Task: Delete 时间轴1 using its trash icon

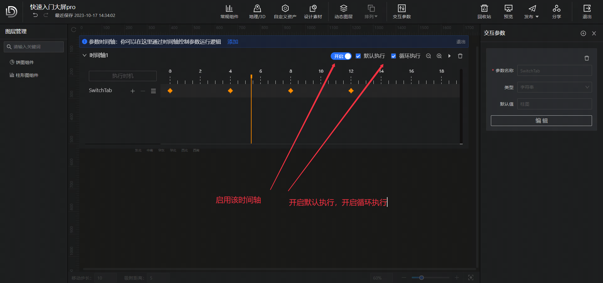Action: pos(460,56)
